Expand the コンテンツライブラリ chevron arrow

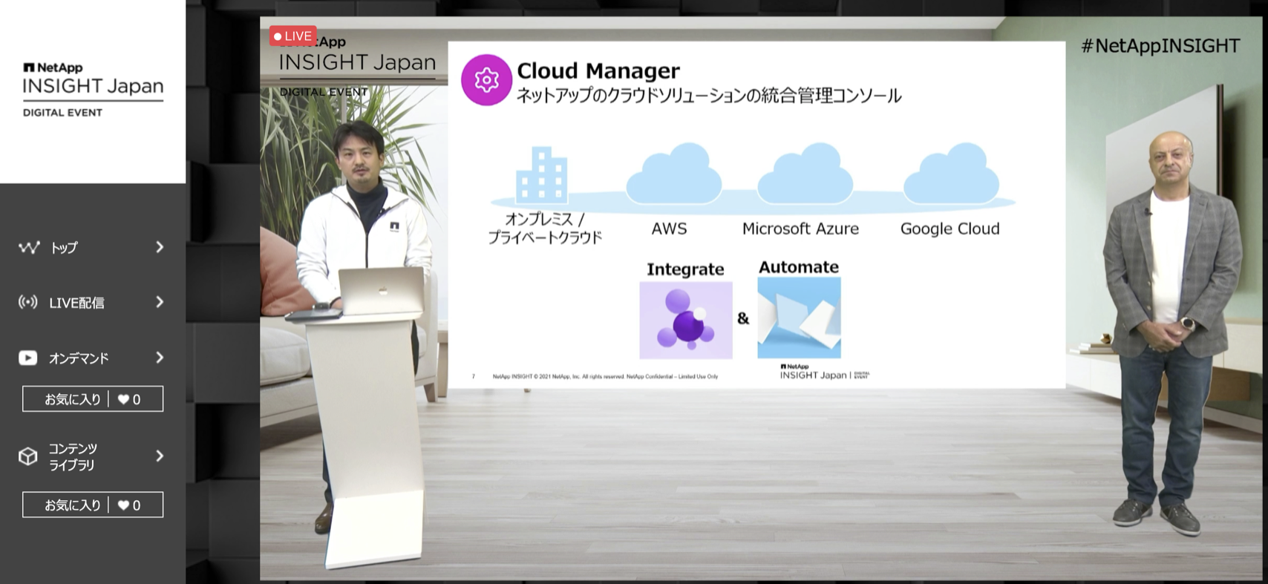[160, 456]
